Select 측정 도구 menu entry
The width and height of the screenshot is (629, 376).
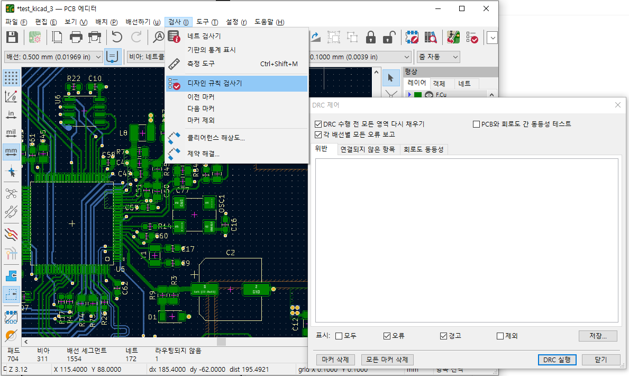point(236,64)
